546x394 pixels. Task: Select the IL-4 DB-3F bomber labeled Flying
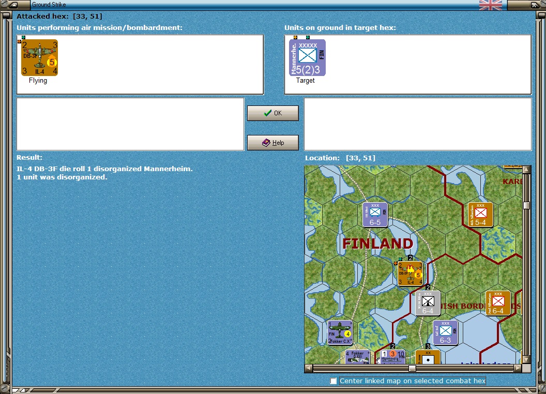tap(39, 58)
